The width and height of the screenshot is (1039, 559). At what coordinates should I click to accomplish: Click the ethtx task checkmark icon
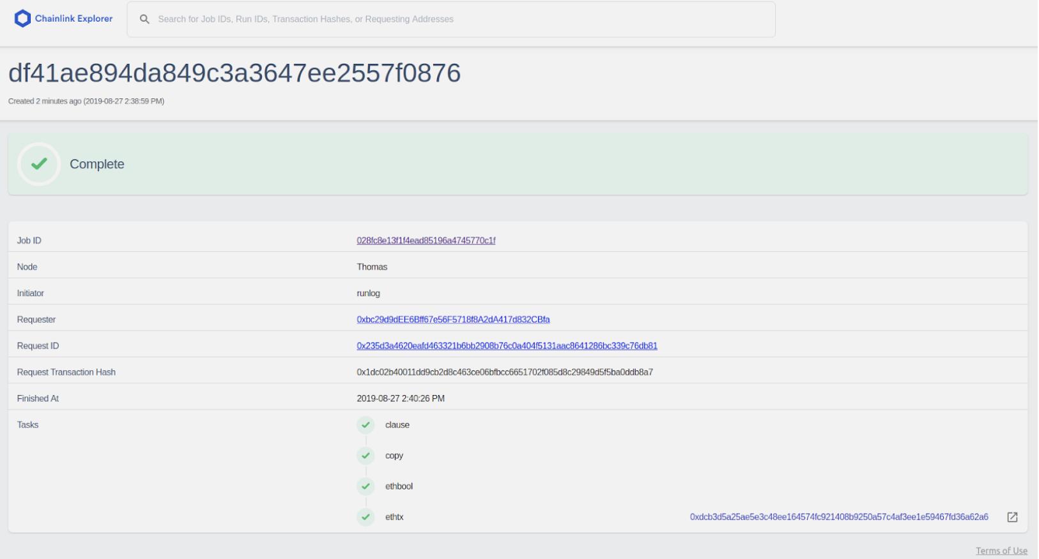pos(366,517)
